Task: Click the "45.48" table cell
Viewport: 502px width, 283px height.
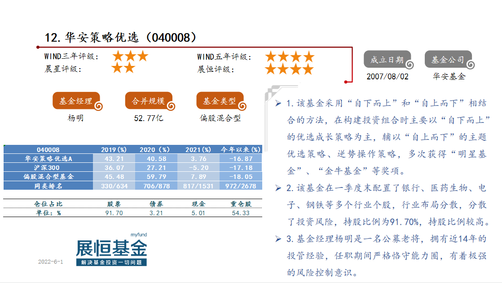Action: (114, 177)
